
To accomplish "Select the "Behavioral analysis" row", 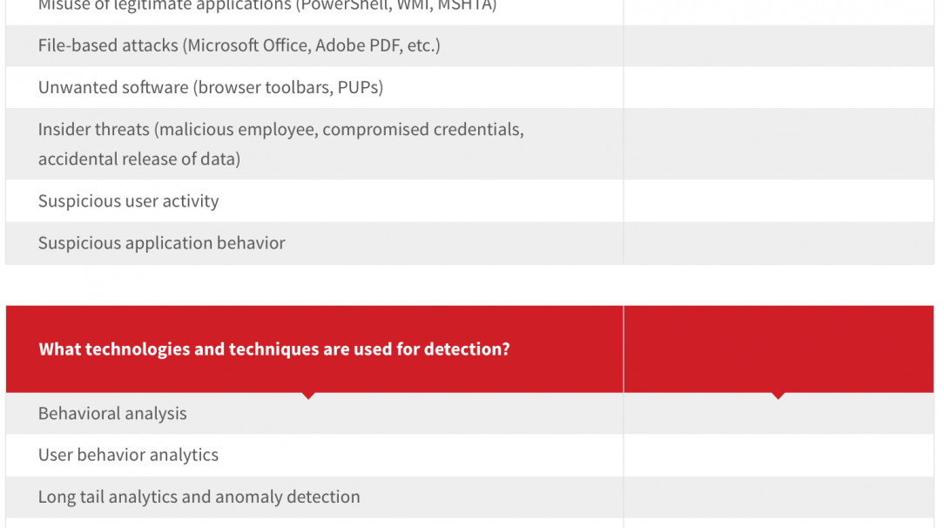I will (x=112, y=414).
